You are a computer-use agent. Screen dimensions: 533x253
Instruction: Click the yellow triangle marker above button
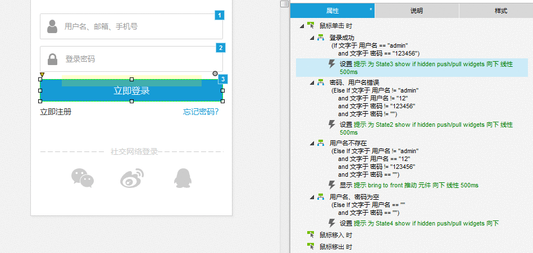point(42,75)
